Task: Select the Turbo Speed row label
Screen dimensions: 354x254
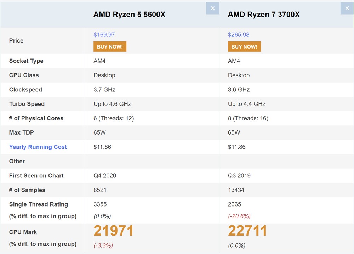Action: [x=27, y=104]
